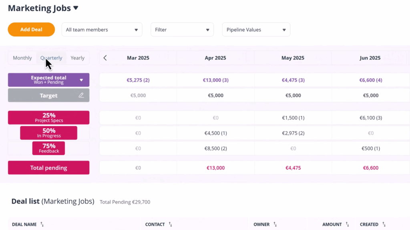This screenshot has width=410, height=230.
Task: Switch to the Monthly view
Action: click(x=22, y=57)
